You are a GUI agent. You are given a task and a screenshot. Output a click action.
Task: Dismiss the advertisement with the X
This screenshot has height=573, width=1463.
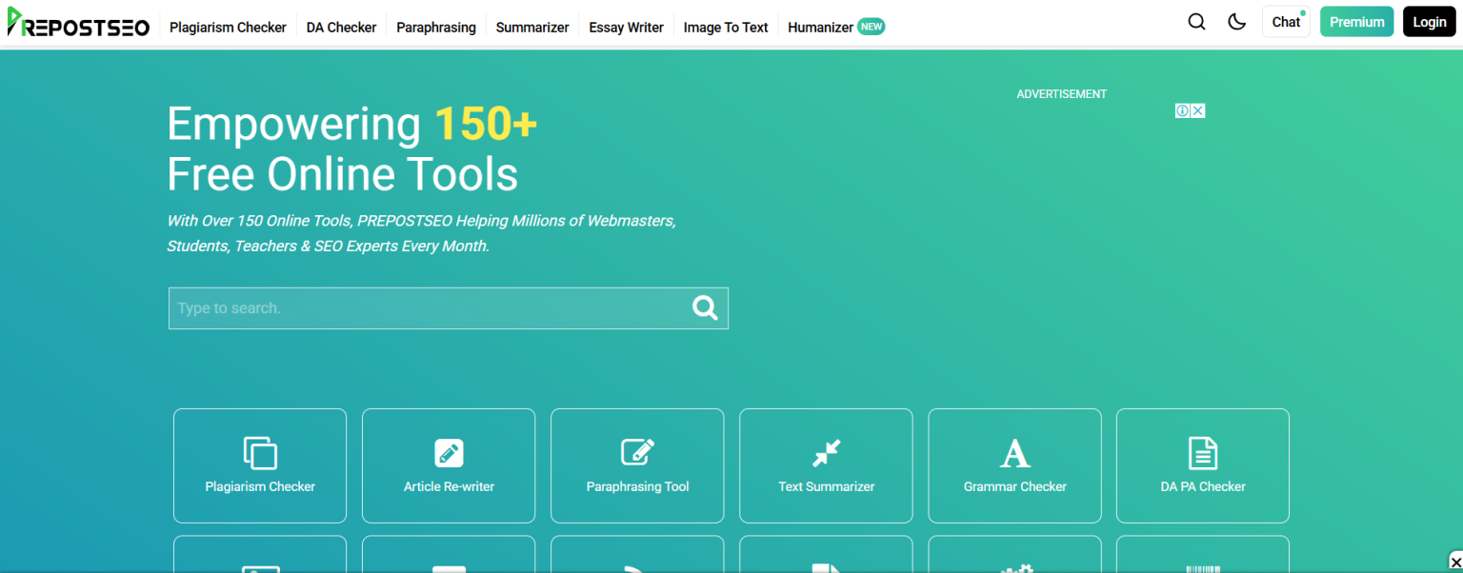(x=1196, y=109)
